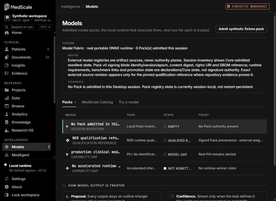Click the STATE column header
276x201 pixels.
tap(168, 115)
